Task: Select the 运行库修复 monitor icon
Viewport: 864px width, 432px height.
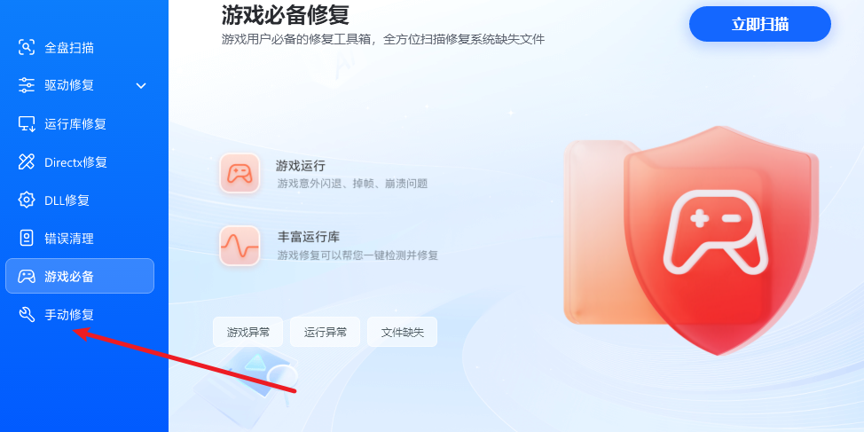Action: (27, 124)
